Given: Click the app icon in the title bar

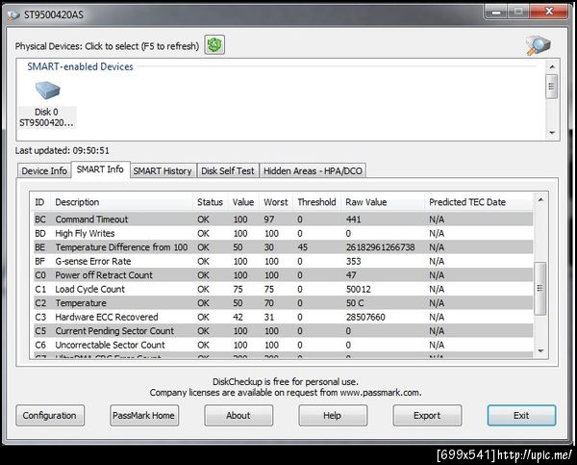Looking at the screenshot, I should [13, 14].
